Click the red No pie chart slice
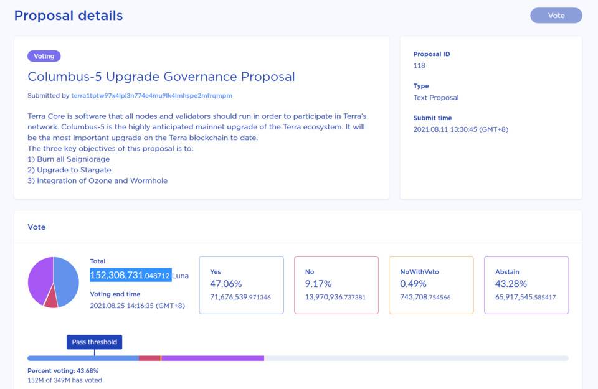The width and height of the screenshot is (598, 389). coord(52,300)
